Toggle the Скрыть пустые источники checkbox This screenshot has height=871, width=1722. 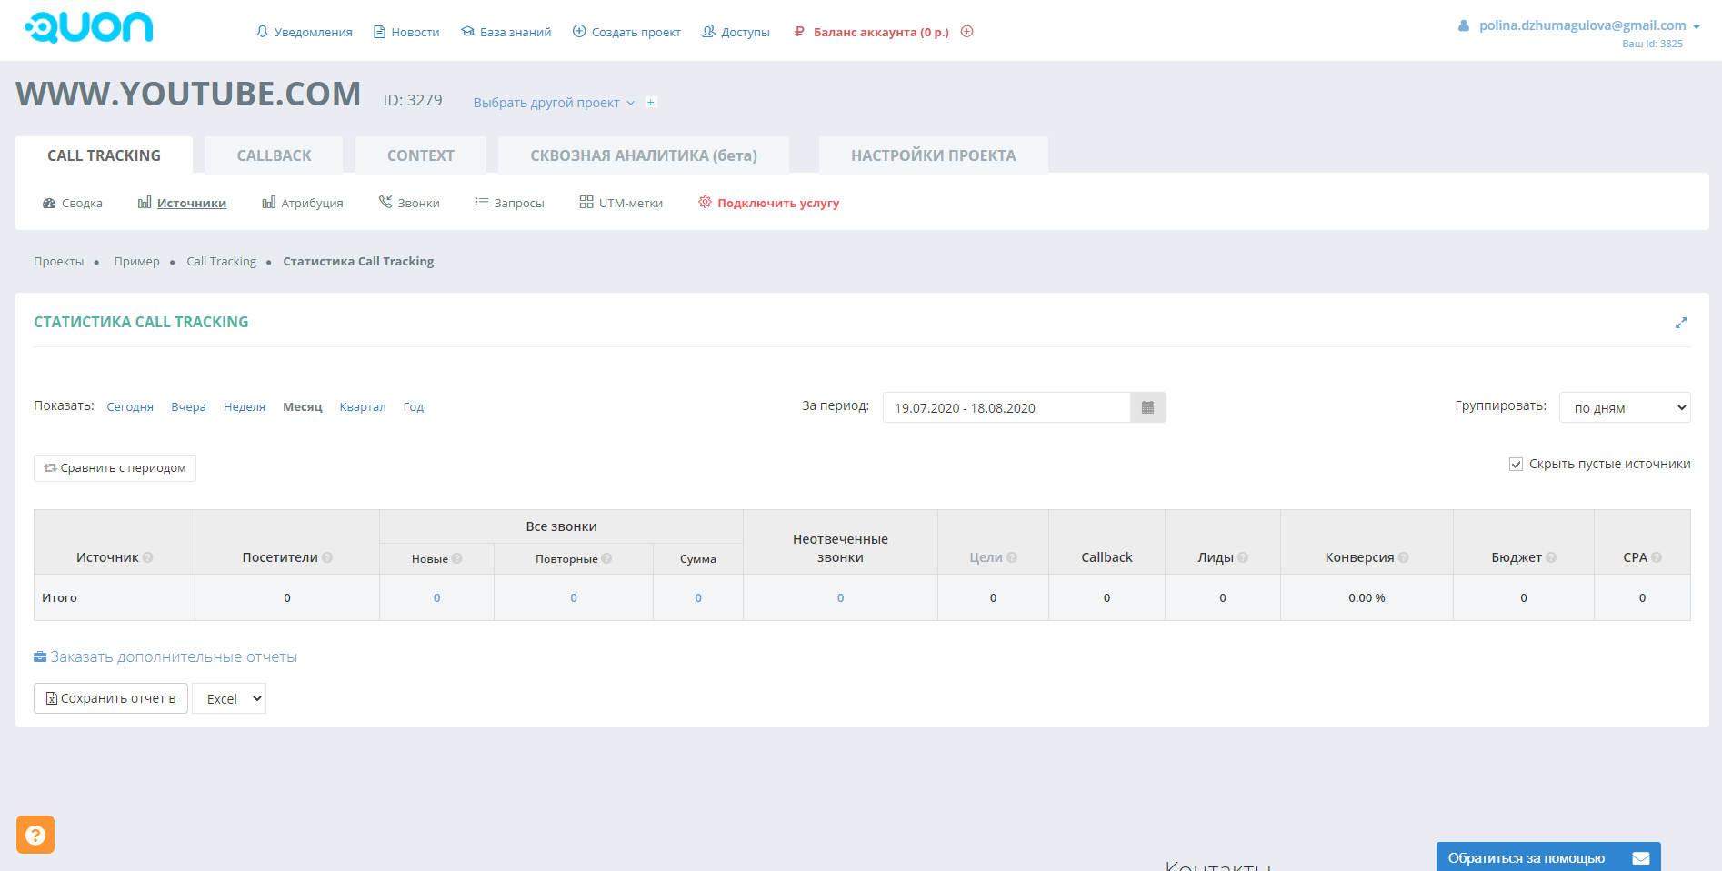tap(1517, 465)
